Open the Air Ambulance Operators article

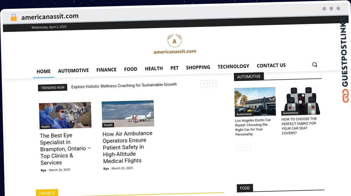(x=128, y=147)
